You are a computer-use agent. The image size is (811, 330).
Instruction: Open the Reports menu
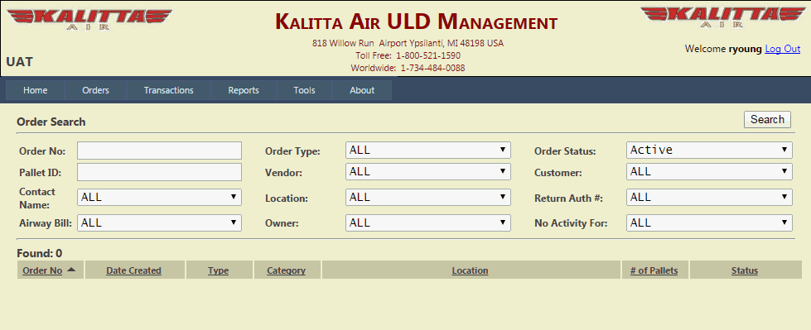244,90
